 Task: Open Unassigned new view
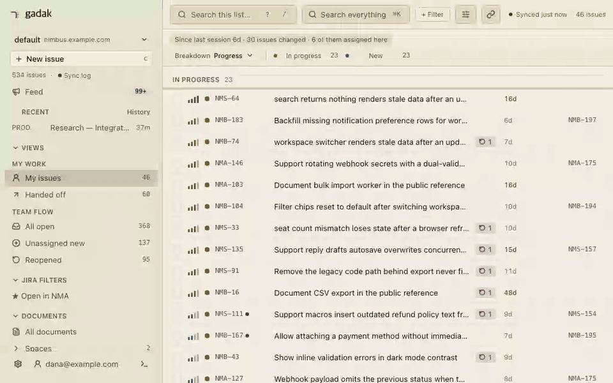click(81, 243)
